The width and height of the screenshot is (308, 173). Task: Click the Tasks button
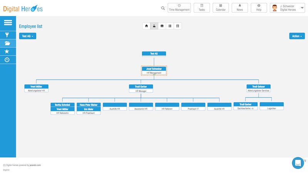[202, 8]
